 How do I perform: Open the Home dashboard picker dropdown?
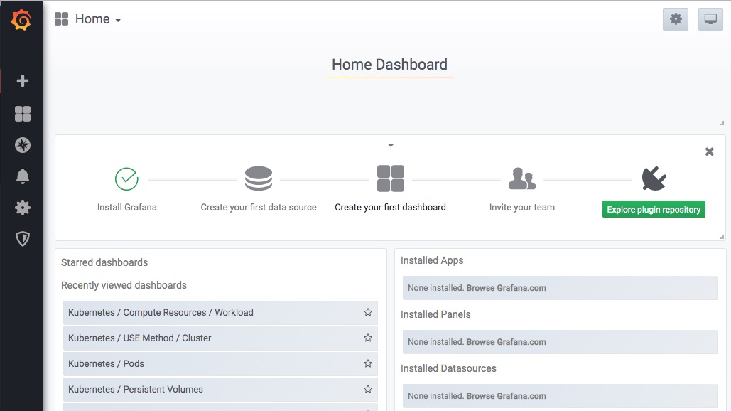(88, 19)
